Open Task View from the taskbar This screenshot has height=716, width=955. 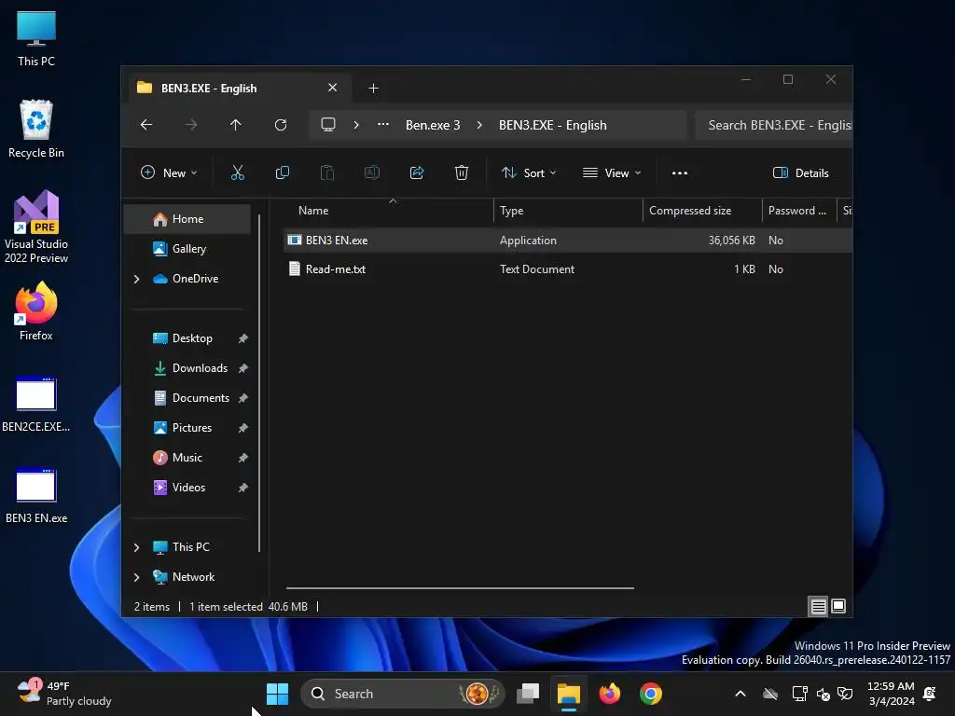point(528,694)
